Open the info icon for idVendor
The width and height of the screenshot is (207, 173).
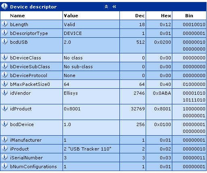click(x=4, y=93)
